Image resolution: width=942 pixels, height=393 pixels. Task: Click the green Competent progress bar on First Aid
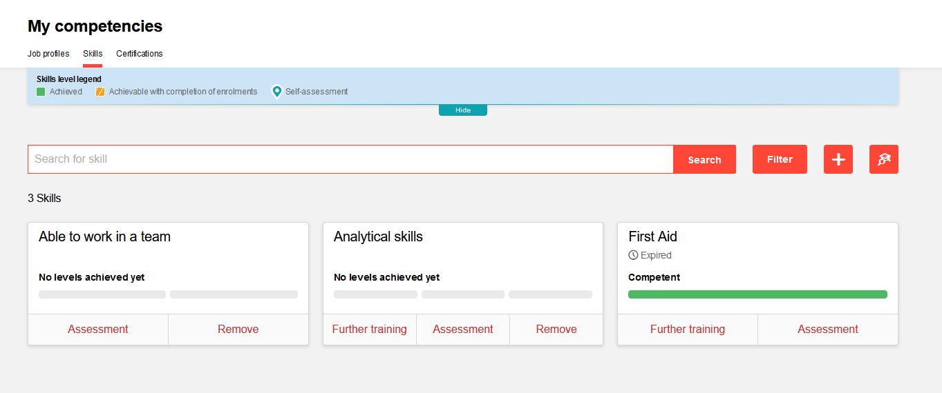pos(757,294)
